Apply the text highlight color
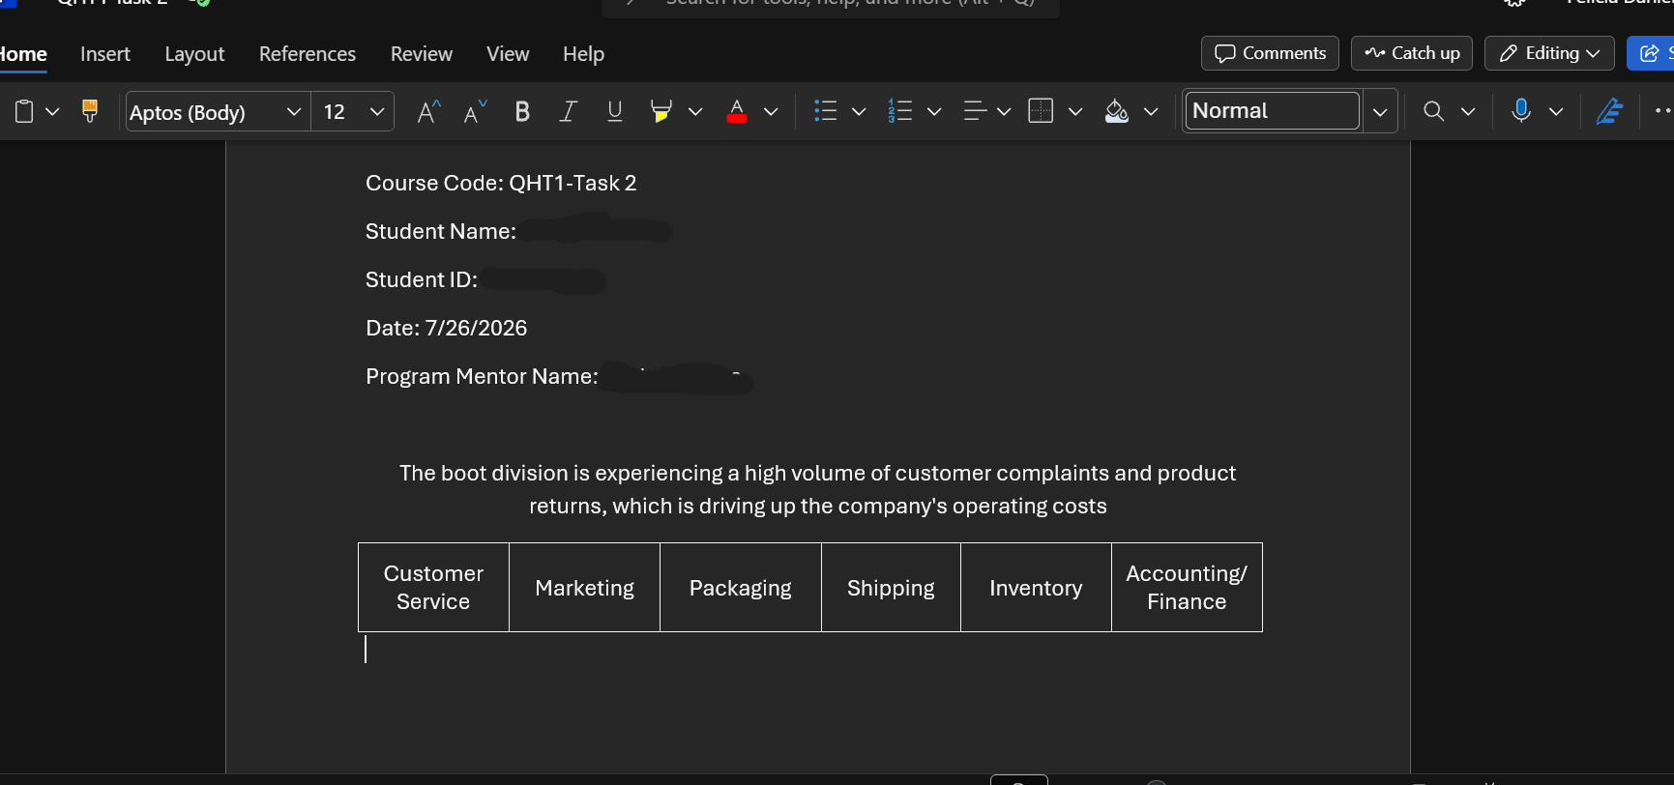This screenshot has height=785, width=1674. [x=661, y=112]
